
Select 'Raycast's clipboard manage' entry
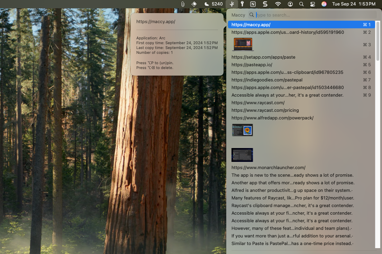tap(301, 205)
